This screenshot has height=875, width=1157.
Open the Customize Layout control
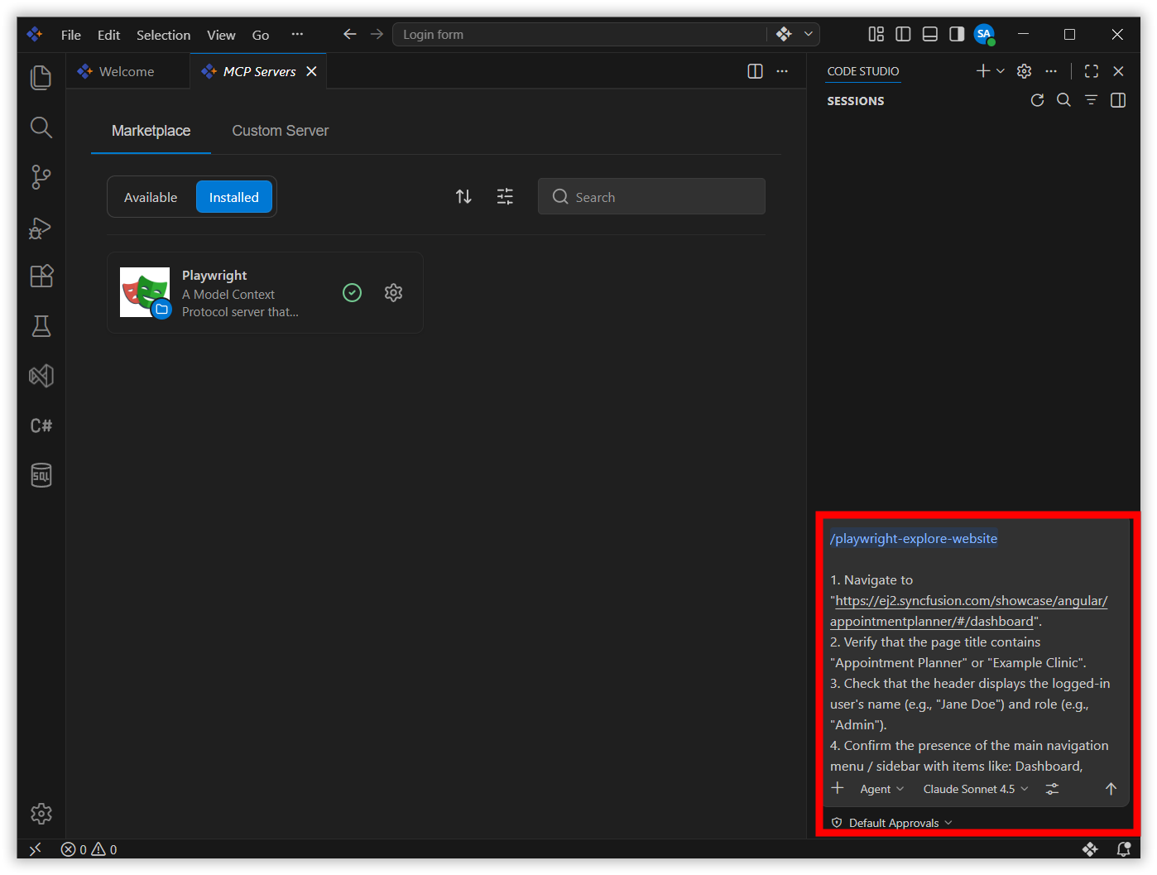[876, 34]
